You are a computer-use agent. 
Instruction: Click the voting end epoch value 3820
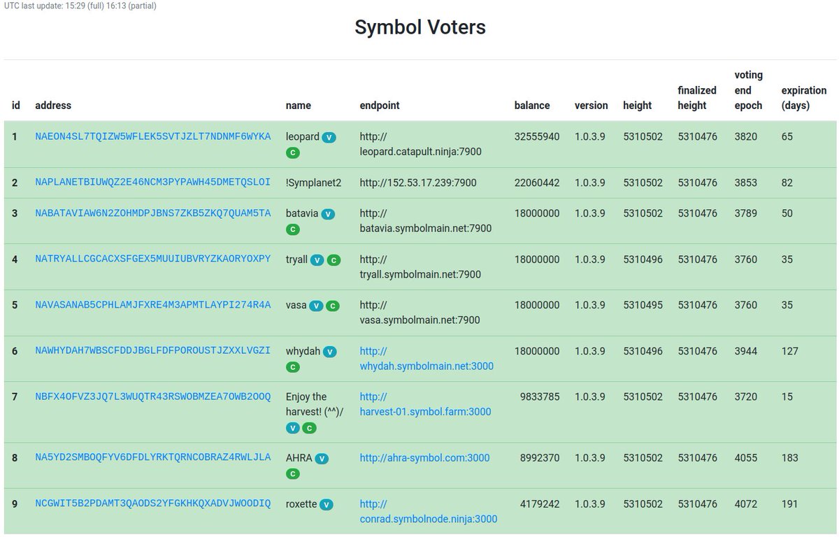click(x=746, y=136)
